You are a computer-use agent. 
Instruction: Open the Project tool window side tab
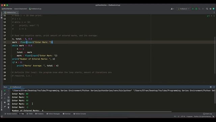coord(1,15)
